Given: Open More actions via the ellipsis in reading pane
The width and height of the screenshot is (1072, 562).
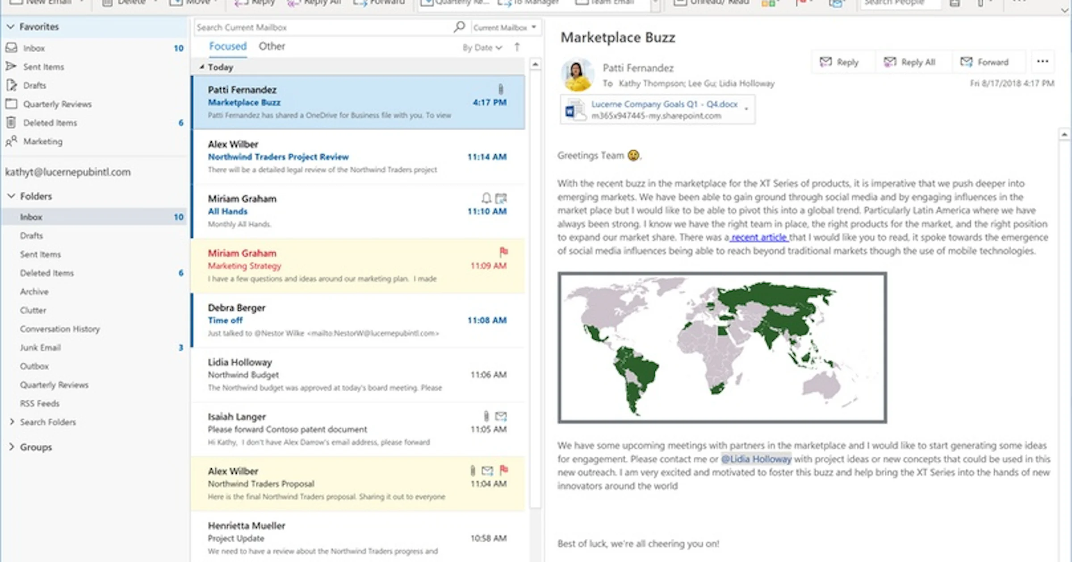Looking at the screenshot, I should click(x=1043, y=62).
